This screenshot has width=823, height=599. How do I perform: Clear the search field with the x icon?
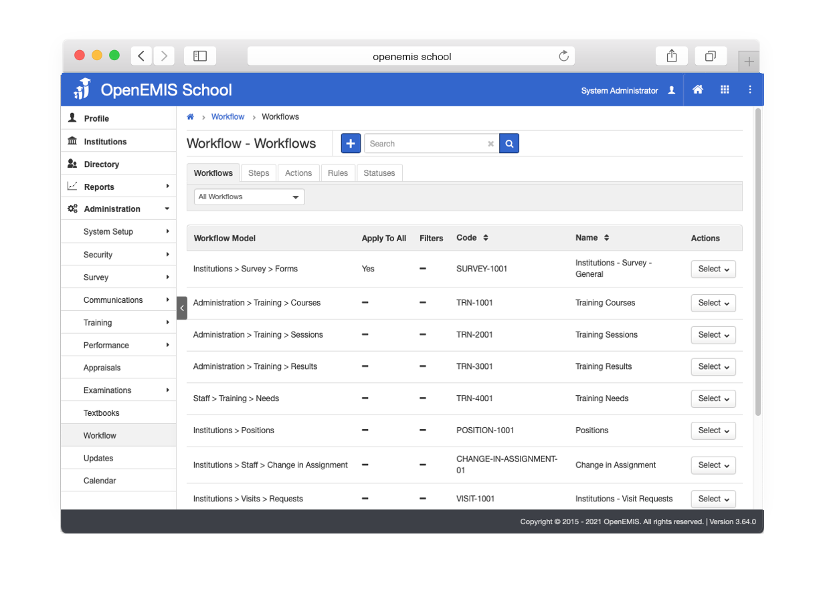[x=490, y=144]
